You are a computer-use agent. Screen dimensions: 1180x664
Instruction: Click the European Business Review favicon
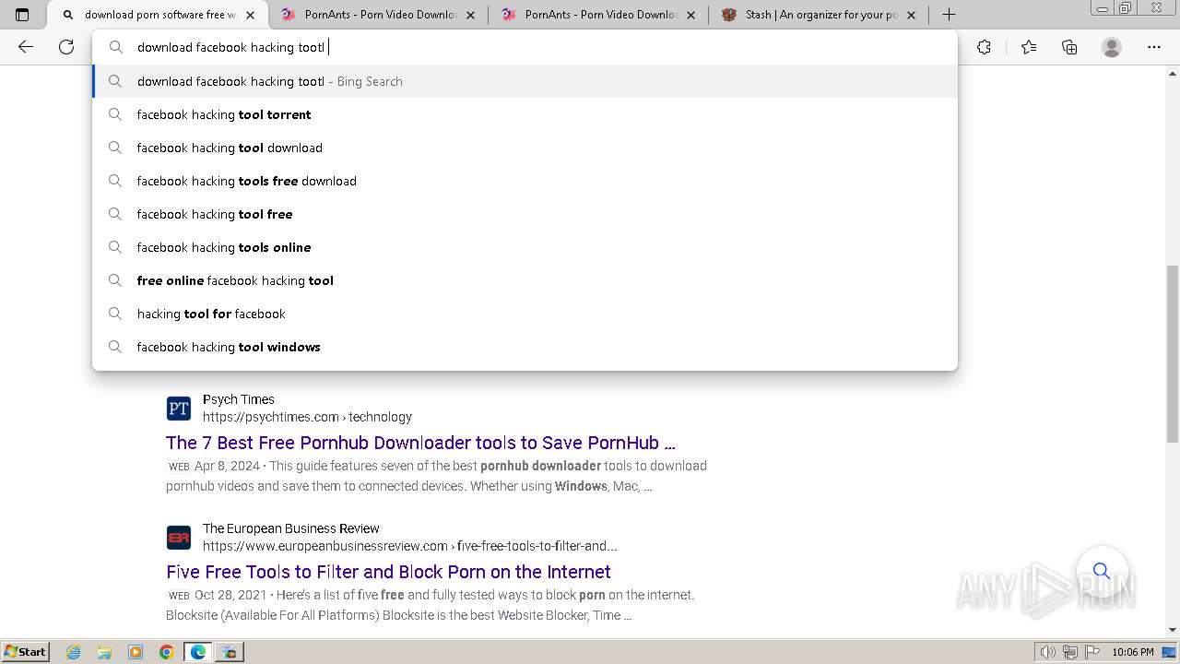178,537
